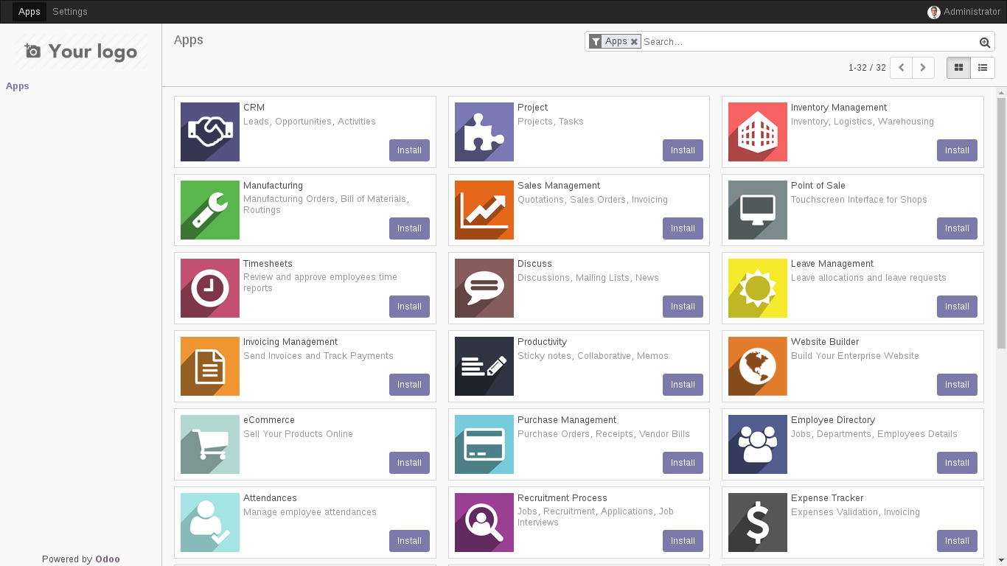Open the Productivity sticky notes icon
The image size is (1007, 566).
click(484, 366)
